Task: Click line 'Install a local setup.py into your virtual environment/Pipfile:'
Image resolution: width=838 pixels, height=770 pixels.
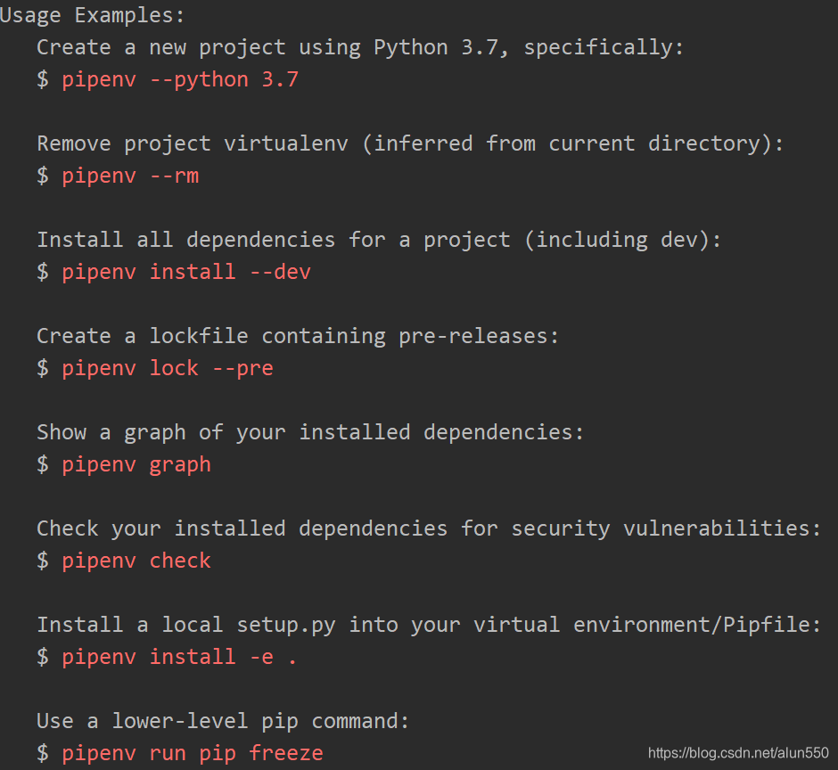Action: pyautogui.click(x=429, y=625)
